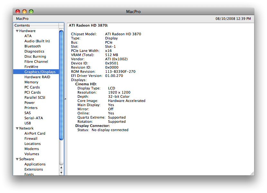Screen dimensions: 267x193
Task: Click the Resolution 1920 x 1200 value
Action: pyautogui.click(x=119, y=93)
